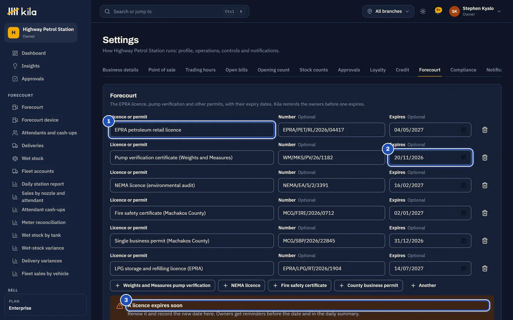Image resolution: width=513 pixels, height=320 pixels.
Task: Edit the WM/MKS/PV/26/1182 number field
Action: (332, 158)
